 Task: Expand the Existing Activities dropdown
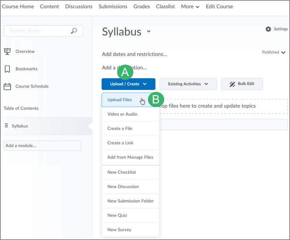click(x=188, y=84)
